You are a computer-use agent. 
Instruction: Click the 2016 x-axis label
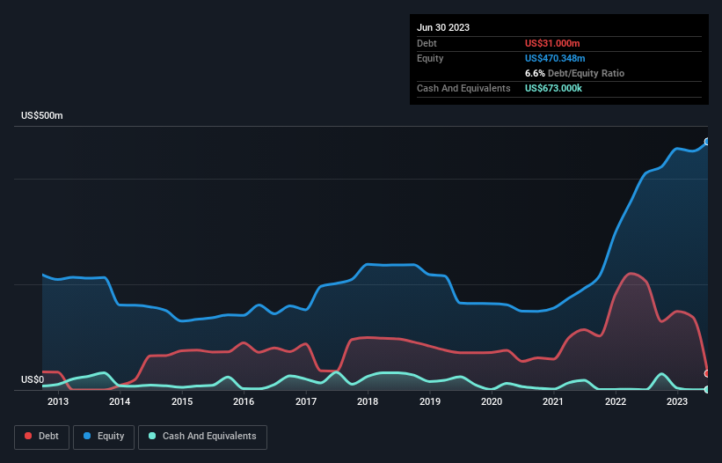tap(244, 401)
